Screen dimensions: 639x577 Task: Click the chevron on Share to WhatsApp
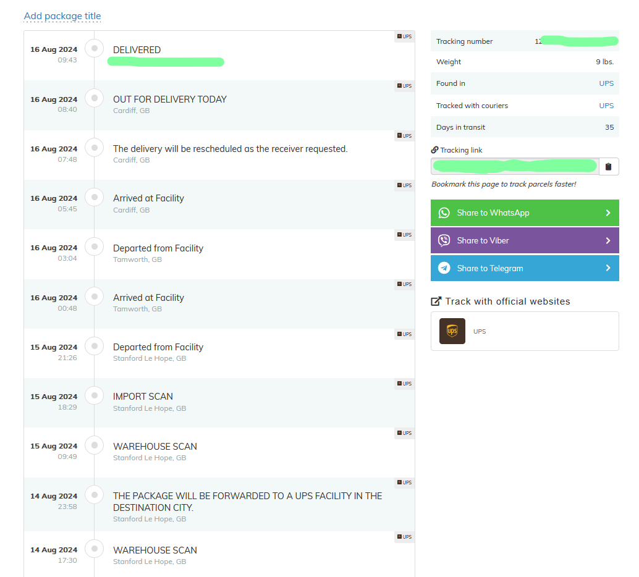tap(607, 213)
